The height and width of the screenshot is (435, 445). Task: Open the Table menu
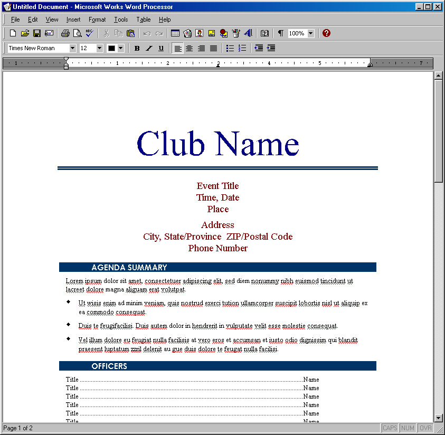pyautogui.click(x=144, y=20)
